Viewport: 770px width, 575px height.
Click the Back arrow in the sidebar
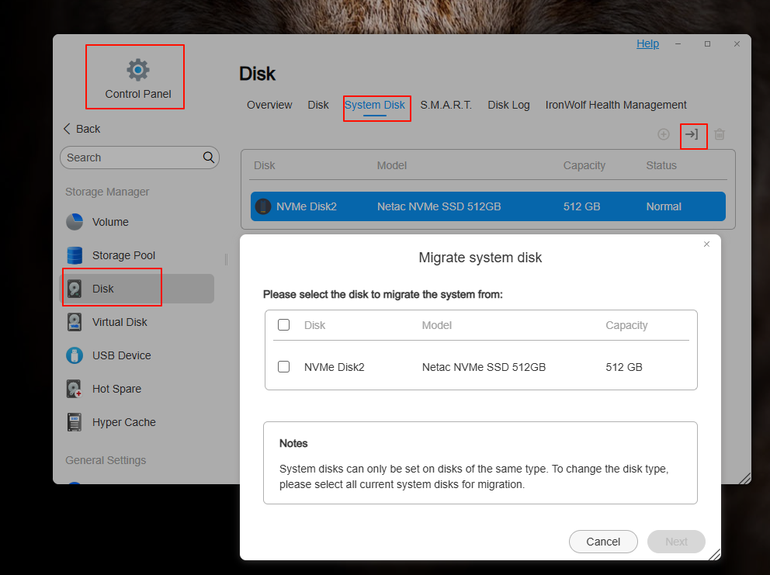point(68,129)
